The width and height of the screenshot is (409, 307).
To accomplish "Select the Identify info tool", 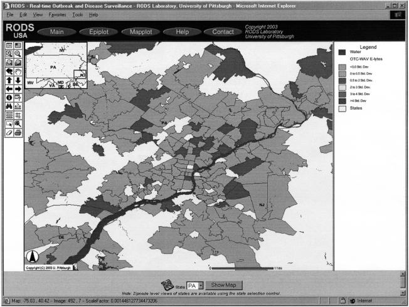I will 9,98.
